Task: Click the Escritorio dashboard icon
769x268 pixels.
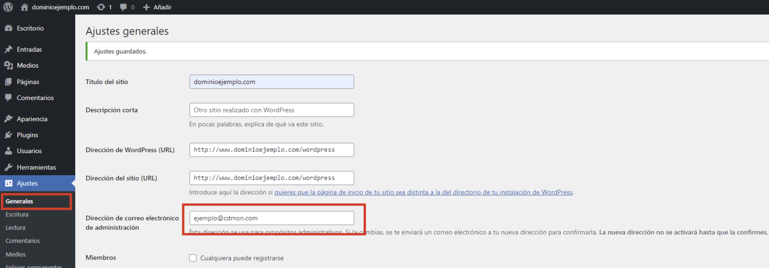Action: (8, 28)
